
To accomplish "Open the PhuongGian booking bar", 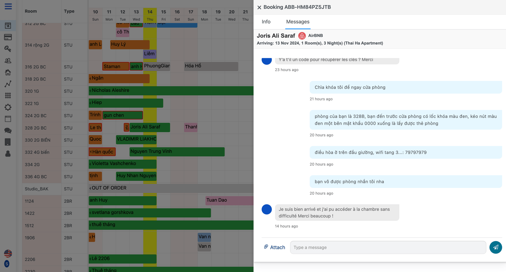I will click(x=157, y=66).
